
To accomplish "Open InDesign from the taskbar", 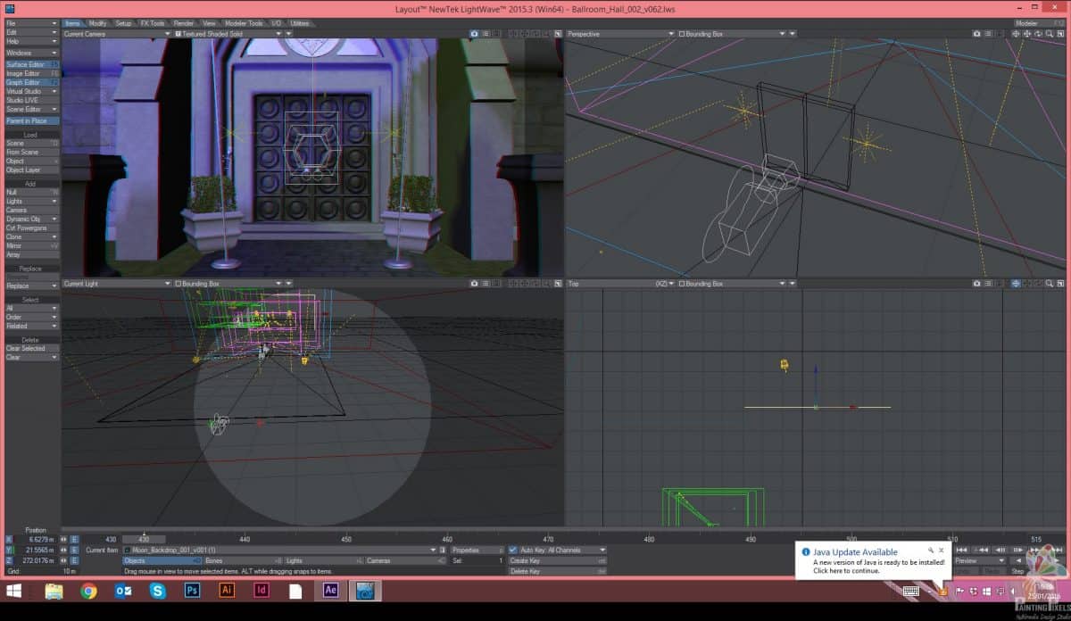I will coord(262,591).
